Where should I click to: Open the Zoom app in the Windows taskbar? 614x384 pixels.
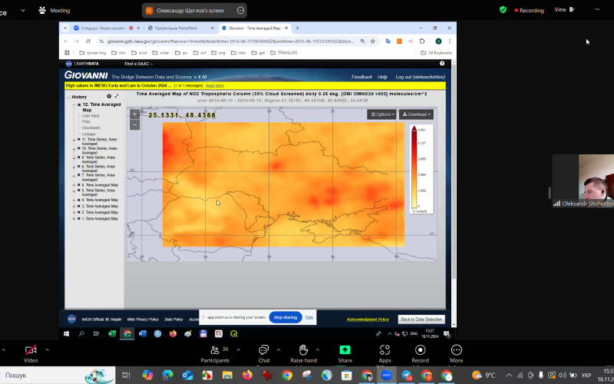pos(387,376)
